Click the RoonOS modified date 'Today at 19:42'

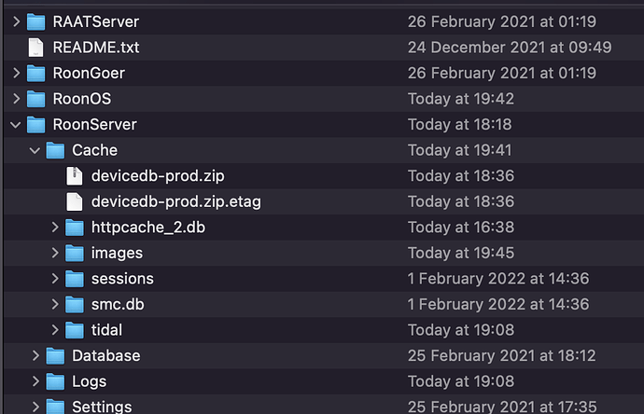(461, 99)
